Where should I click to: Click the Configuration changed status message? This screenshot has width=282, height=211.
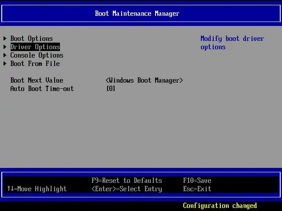[220, 206]
